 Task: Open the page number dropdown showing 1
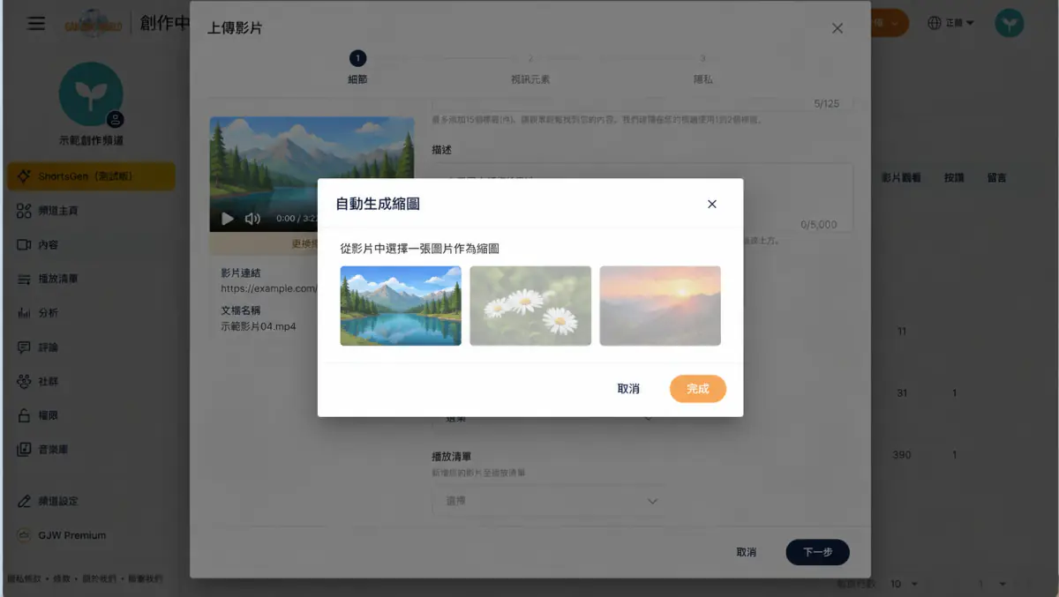992,584
